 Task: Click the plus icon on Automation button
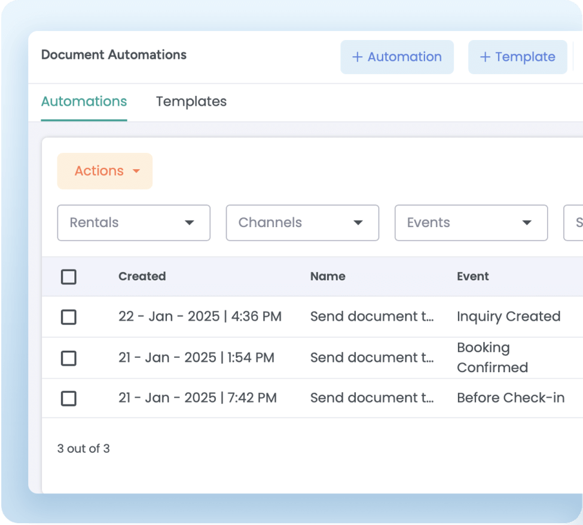click(358, 57)
